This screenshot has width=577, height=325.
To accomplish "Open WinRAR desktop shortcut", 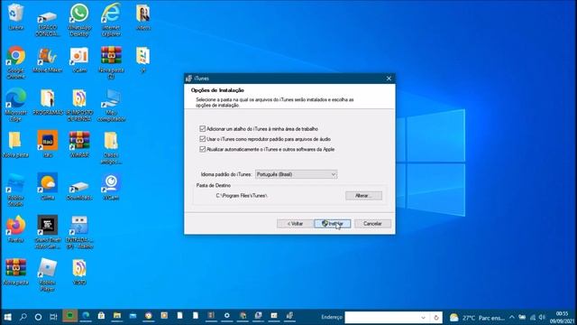I will coord(79,144).
